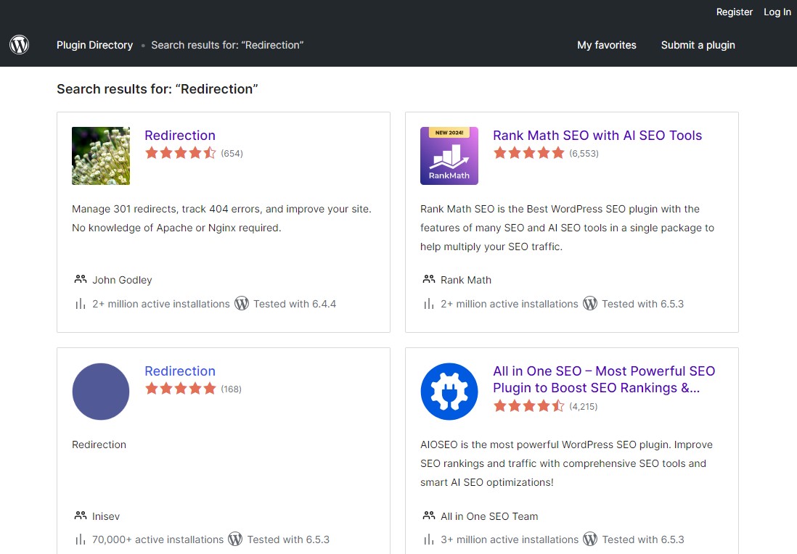Click the Log In link
This screenshot has width=797, height=554.
777,12
